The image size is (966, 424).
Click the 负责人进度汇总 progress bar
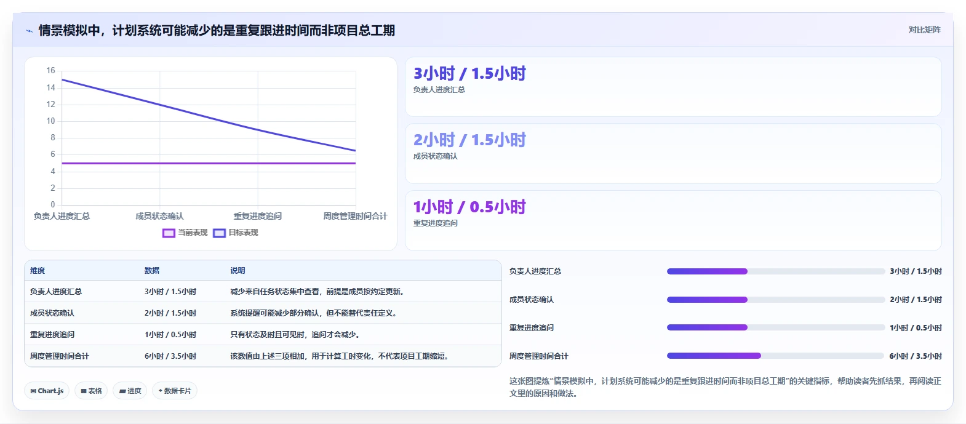pyautogui.click(x=776, y=271)
